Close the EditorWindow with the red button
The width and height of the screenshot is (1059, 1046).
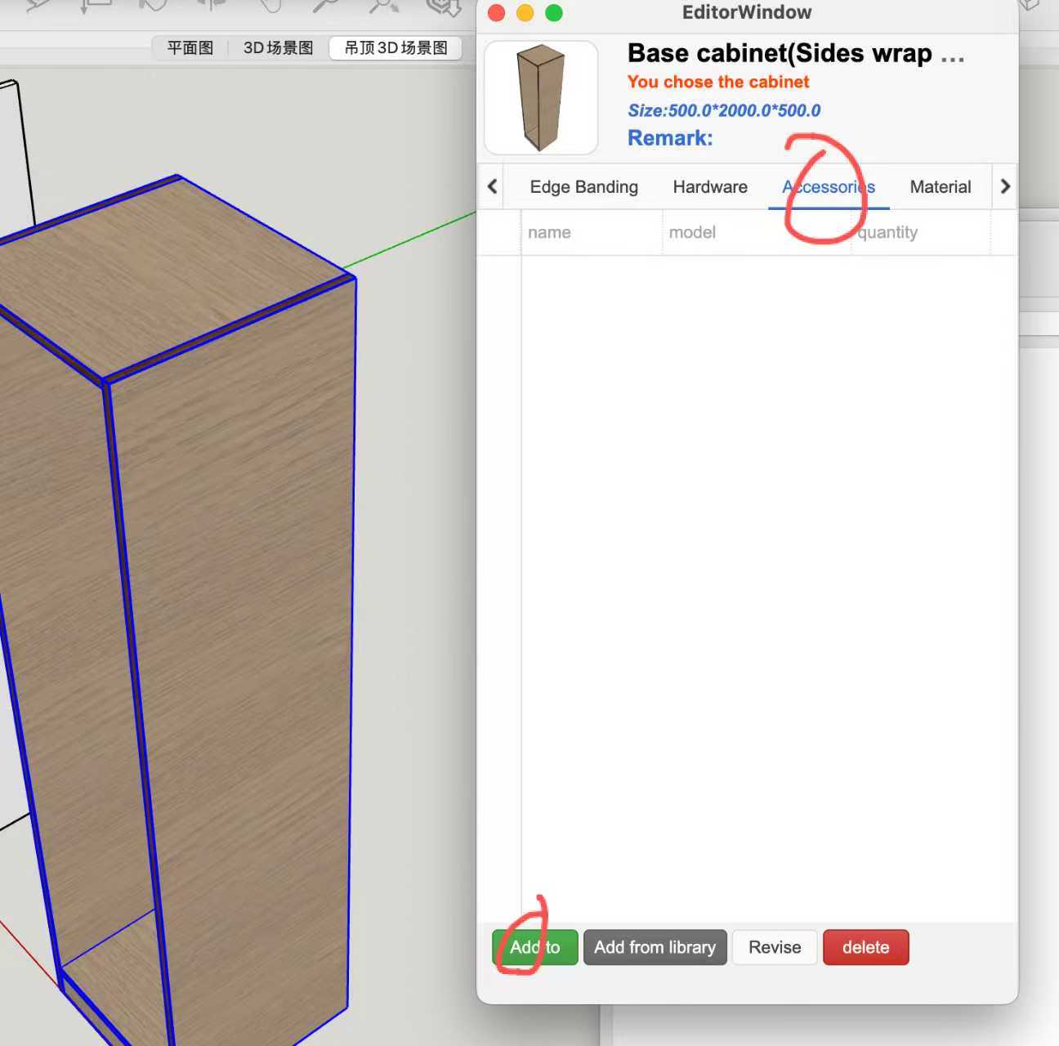pyautogui.click(x=496, y=13)
